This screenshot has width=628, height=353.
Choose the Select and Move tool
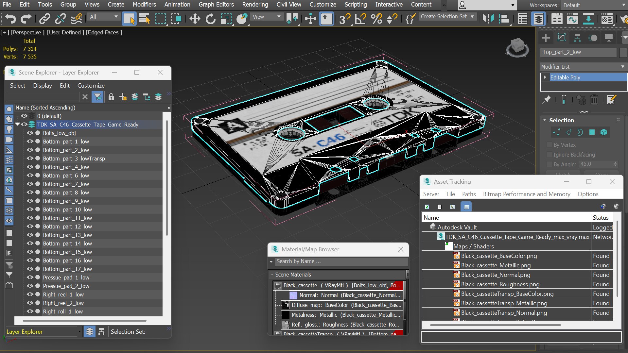click(195, 19)
